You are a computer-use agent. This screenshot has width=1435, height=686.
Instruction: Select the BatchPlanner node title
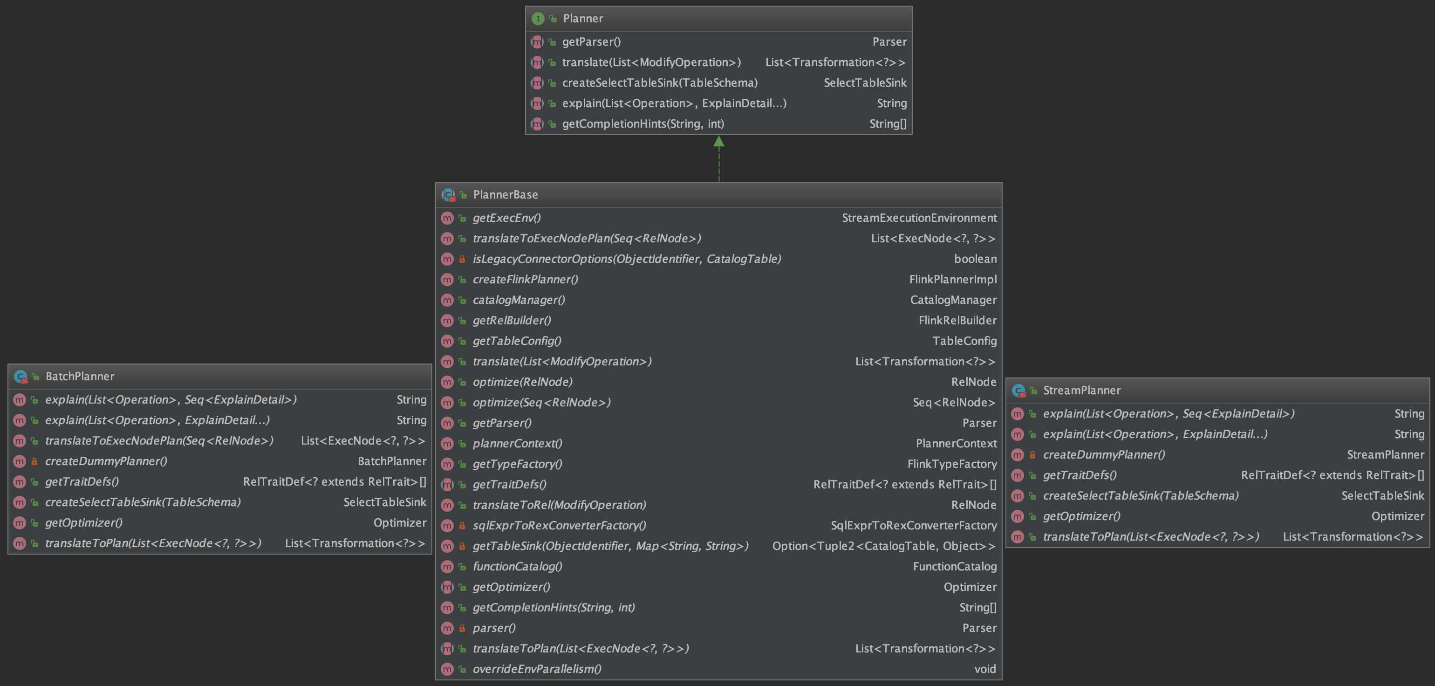point(80,376)
